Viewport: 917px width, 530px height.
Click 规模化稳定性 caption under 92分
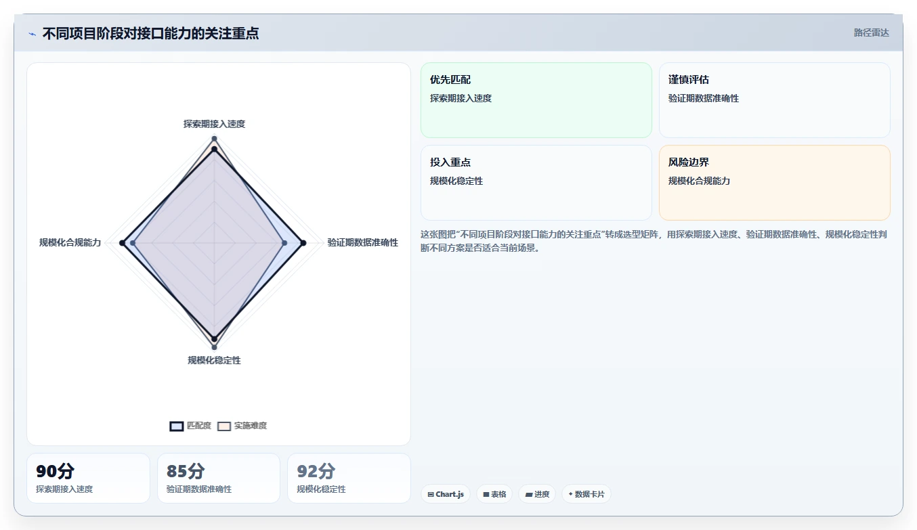pyautogui.click(x=321, y=489)
